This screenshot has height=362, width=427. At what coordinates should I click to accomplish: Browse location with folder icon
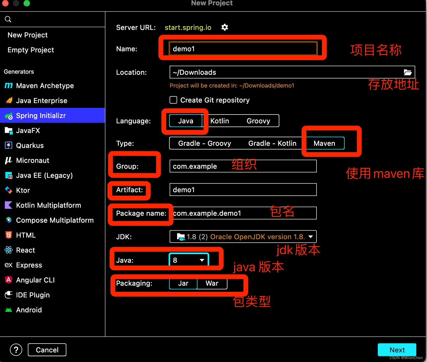pos(407,72)
